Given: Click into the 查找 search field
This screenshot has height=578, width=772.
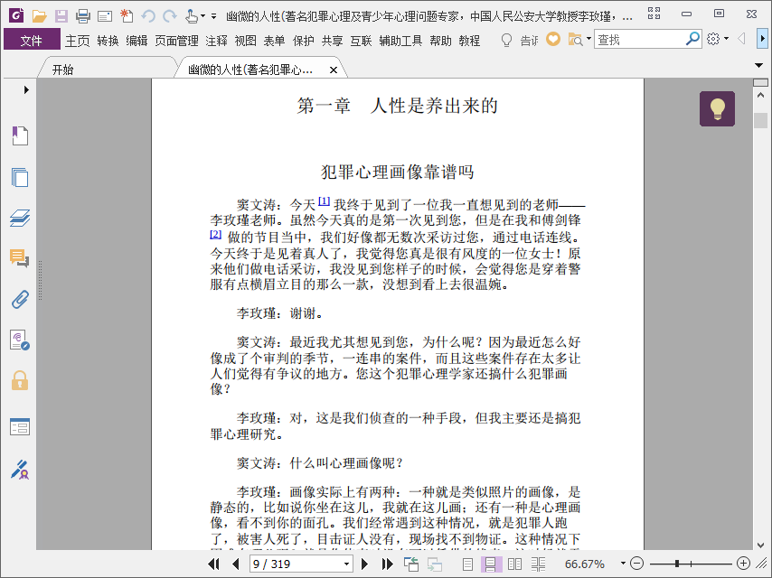Looking at the screenshot, I should pyautogui.click(x=639, y=40).
